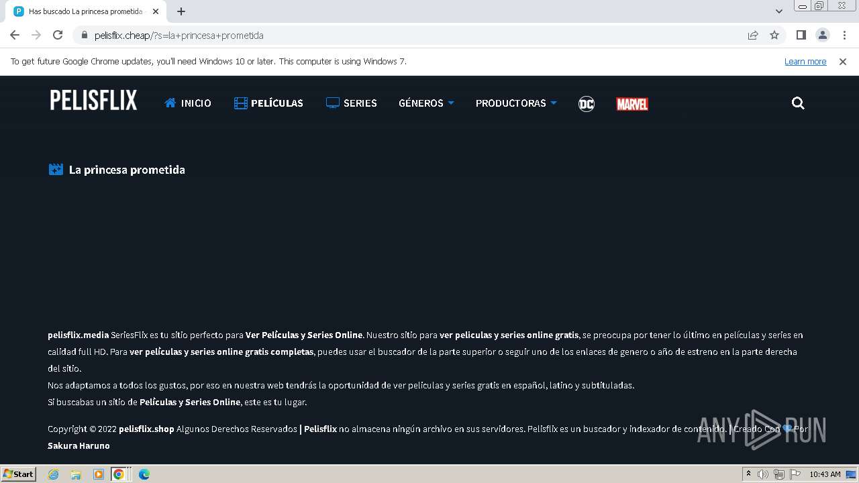The image size is (859, 483).
Task: Open File Explorer from the taskbar
Action: tap(76, 474)
